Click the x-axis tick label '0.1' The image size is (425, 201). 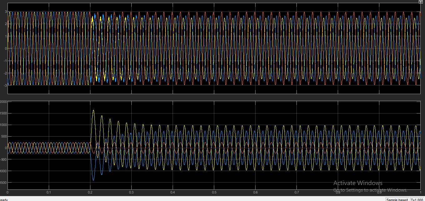tap(49, 192)
